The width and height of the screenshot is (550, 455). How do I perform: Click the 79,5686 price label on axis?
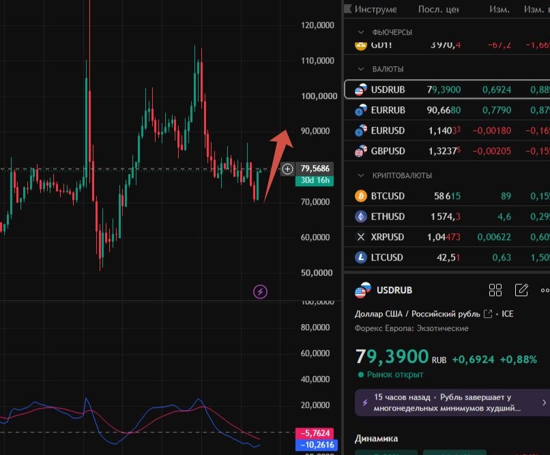coord(315,168)
